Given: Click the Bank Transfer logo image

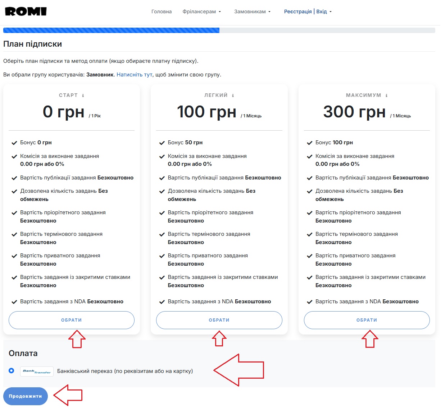Looking at the screenshot, I should pos(37,371).
